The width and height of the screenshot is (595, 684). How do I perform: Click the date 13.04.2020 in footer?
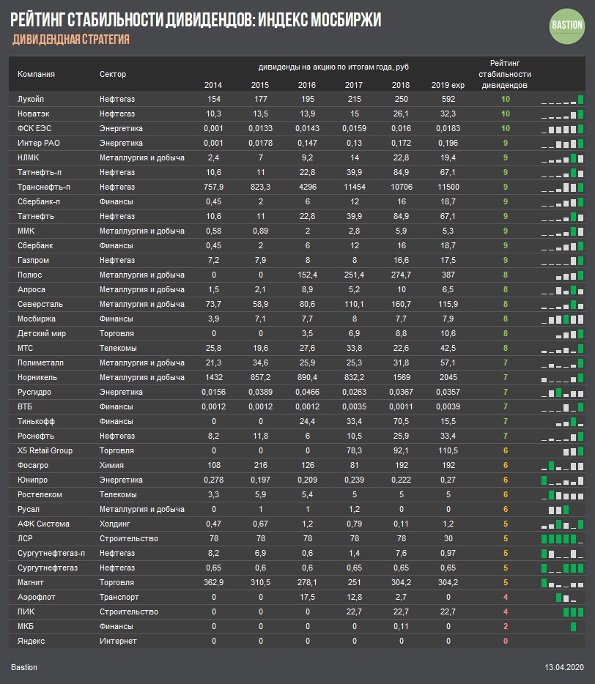(x=563, y=667)
